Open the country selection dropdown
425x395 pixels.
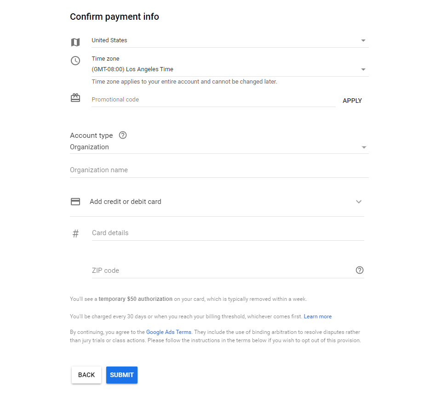pyautogui.click(x=363, y=40)
